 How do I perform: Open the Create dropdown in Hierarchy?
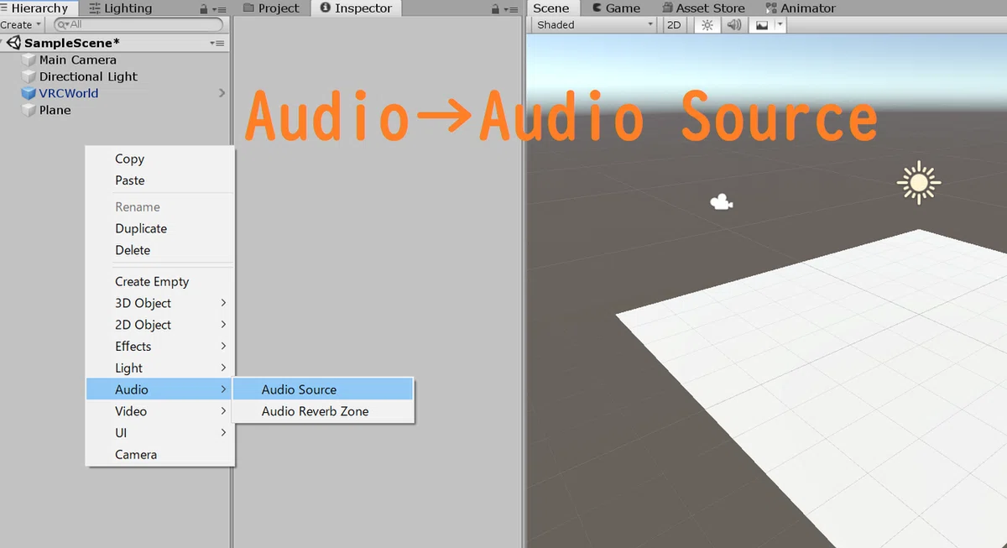point(21,24)
